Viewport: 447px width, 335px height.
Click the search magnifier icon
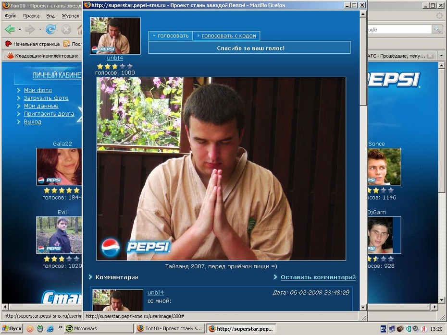tap(437, 29)
